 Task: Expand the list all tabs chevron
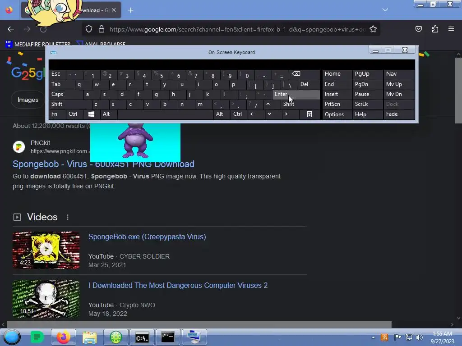point(385,10)
